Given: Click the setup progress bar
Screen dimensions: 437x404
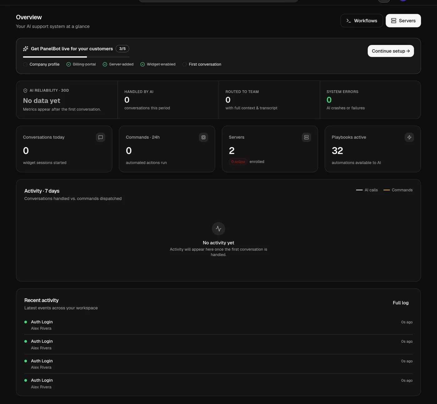Looking at the screenshot, I should 76,57.
